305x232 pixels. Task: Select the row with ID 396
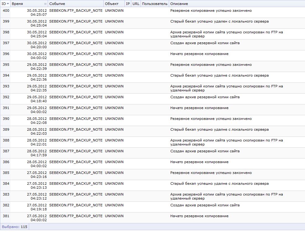click(x=6, y=54)
